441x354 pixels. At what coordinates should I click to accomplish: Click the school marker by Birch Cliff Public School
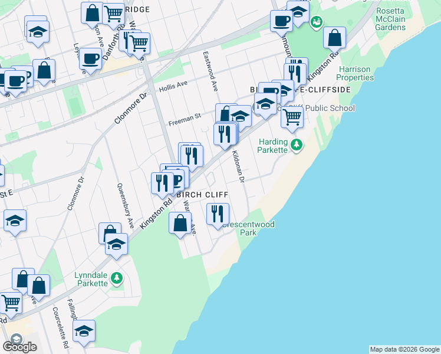[x=265, y=104]
